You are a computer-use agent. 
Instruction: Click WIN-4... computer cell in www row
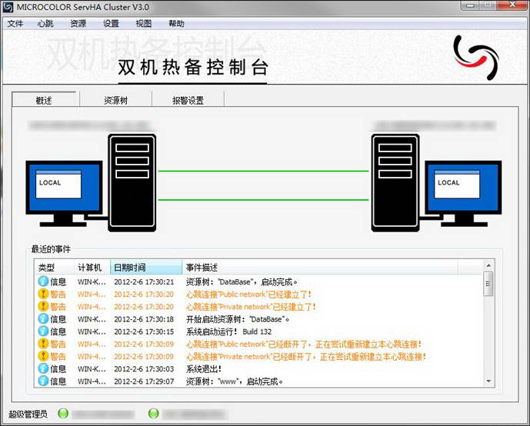(92, 381)
